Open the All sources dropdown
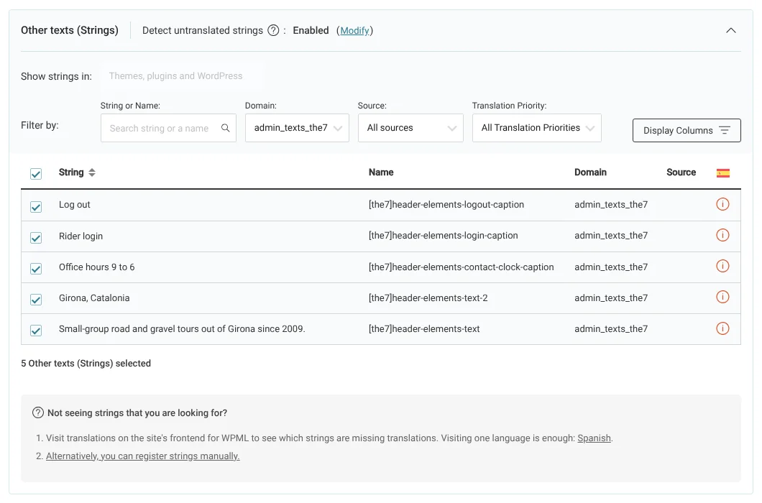This screenshot has width=762, height=503. (410, 128)
